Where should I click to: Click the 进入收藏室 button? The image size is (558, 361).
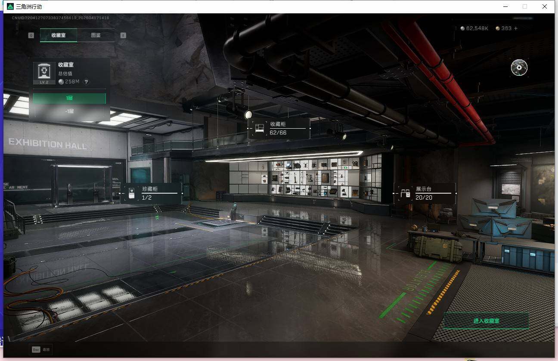tap(486, 321)
